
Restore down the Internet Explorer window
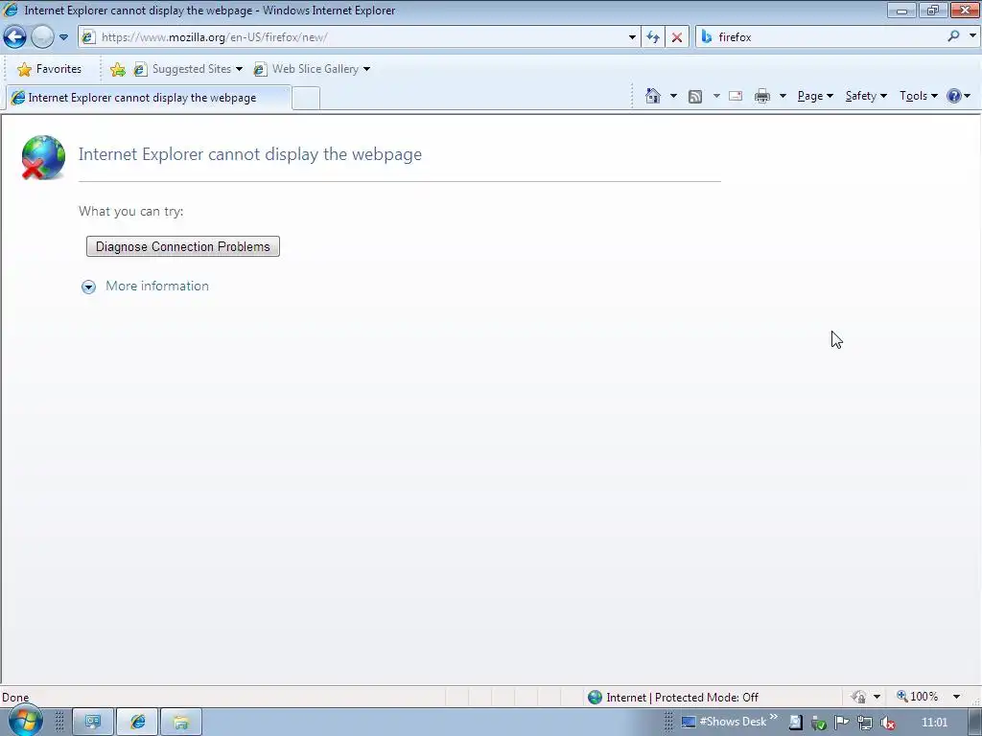933,10
